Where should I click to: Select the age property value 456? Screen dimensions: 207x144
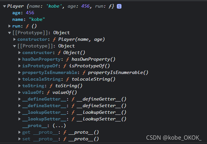point(30,13)
